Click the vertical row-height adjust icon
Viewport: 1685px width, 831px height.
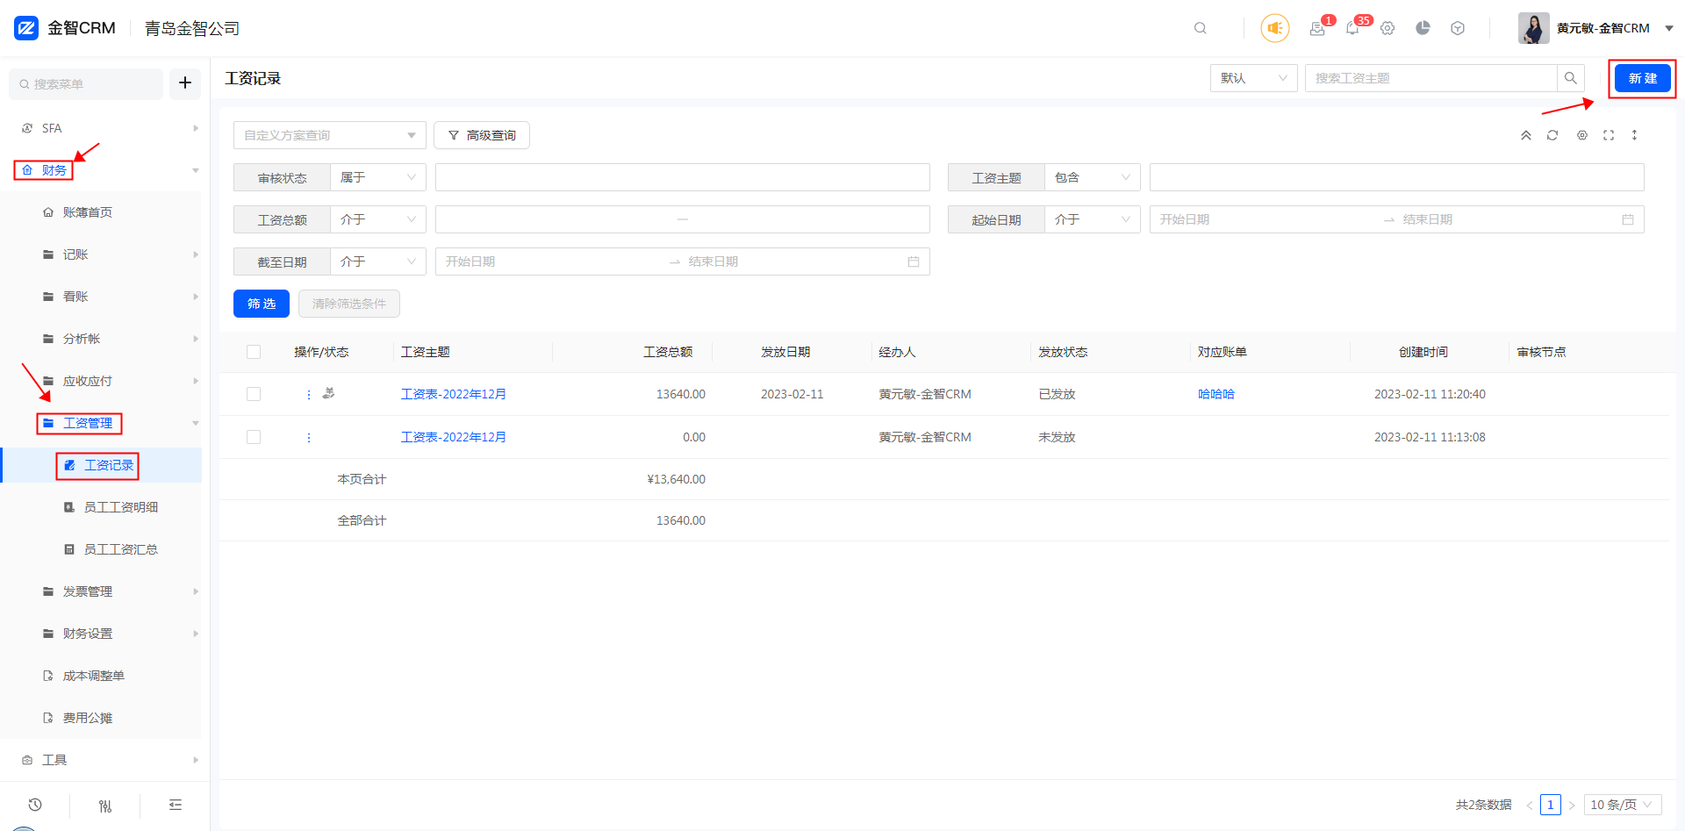coord(1634,135)
